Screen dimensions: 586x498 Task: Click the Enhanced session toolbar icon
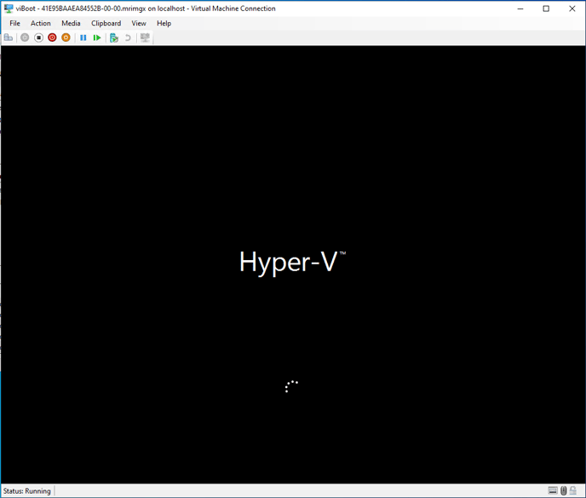(x=145, y=38)
